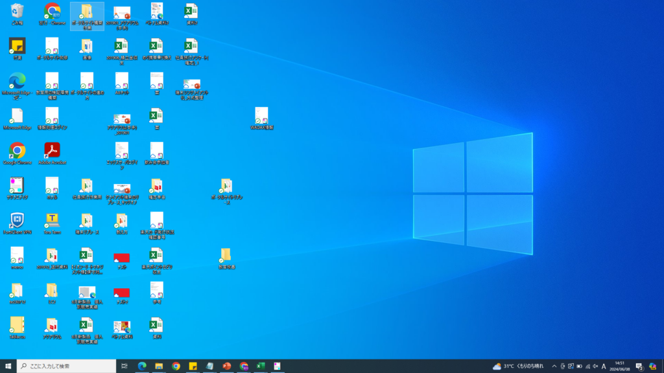Toggle the IME input mode indicator 'A'
664x373 pixels.
pos(604,366)
